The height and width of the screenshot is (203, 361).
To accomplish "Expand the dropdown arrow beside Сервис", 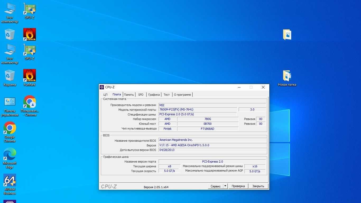I will [225, 186].
